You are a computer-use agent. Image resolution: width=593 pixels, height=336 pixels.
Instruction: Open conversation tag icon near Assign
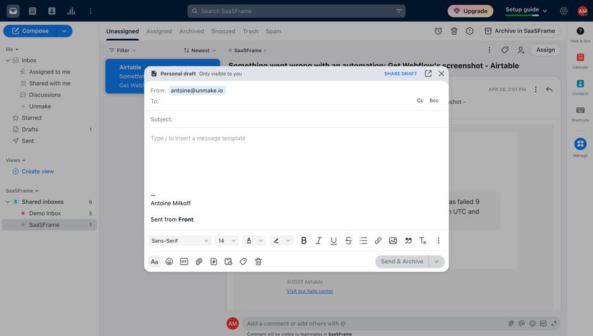pos(505,50)
